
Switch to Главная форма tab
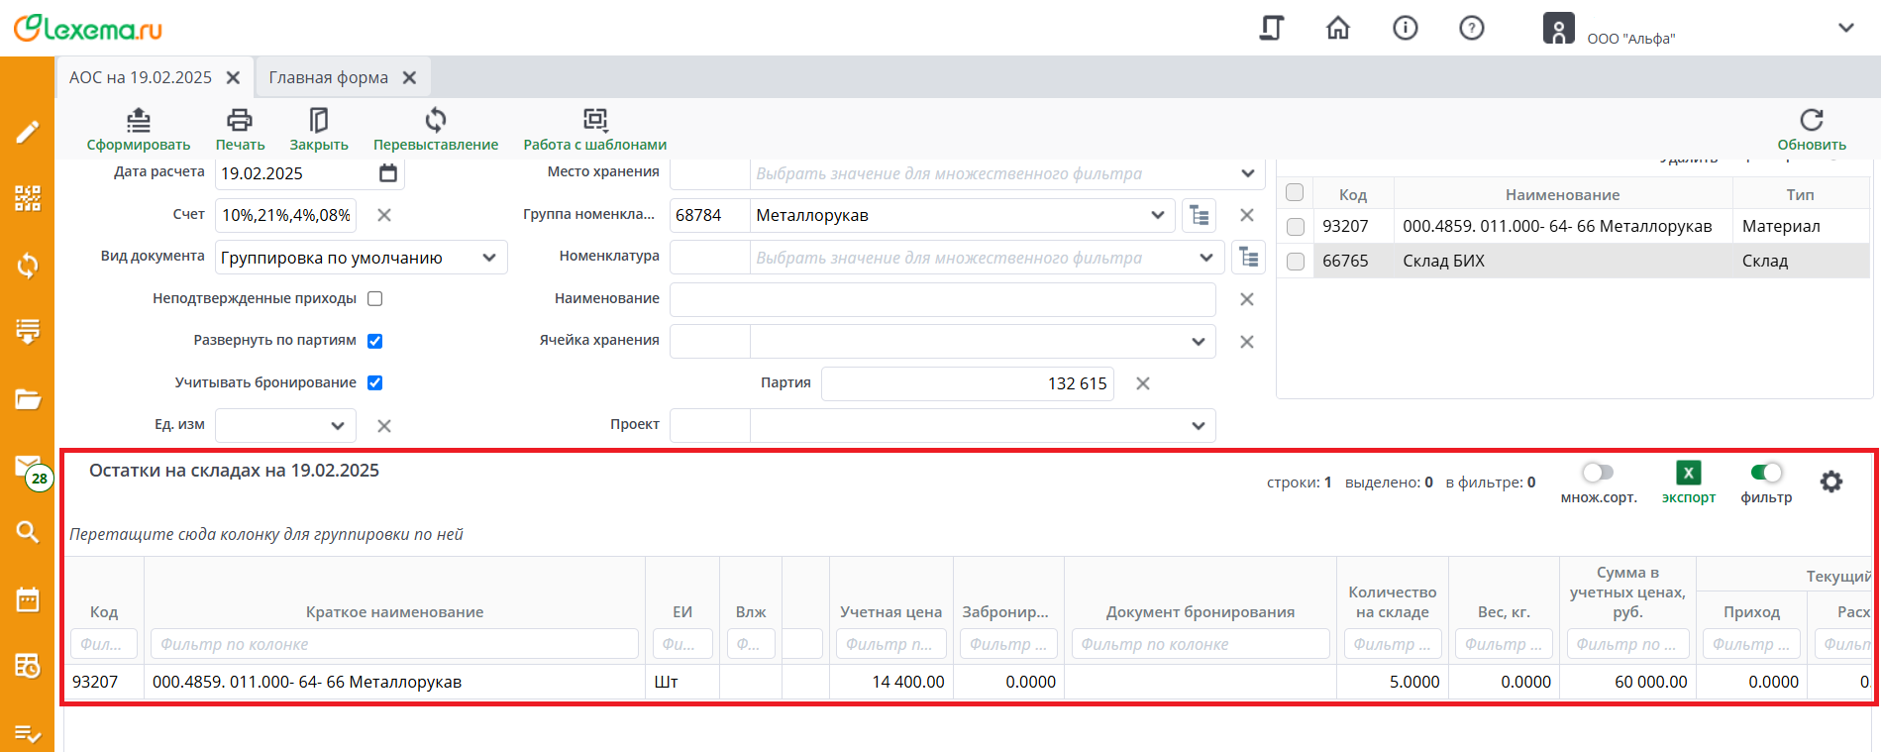pos(329,77)
